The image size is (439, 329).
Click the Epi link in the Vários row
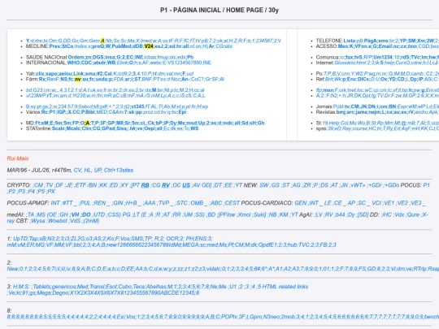point(182,112)
